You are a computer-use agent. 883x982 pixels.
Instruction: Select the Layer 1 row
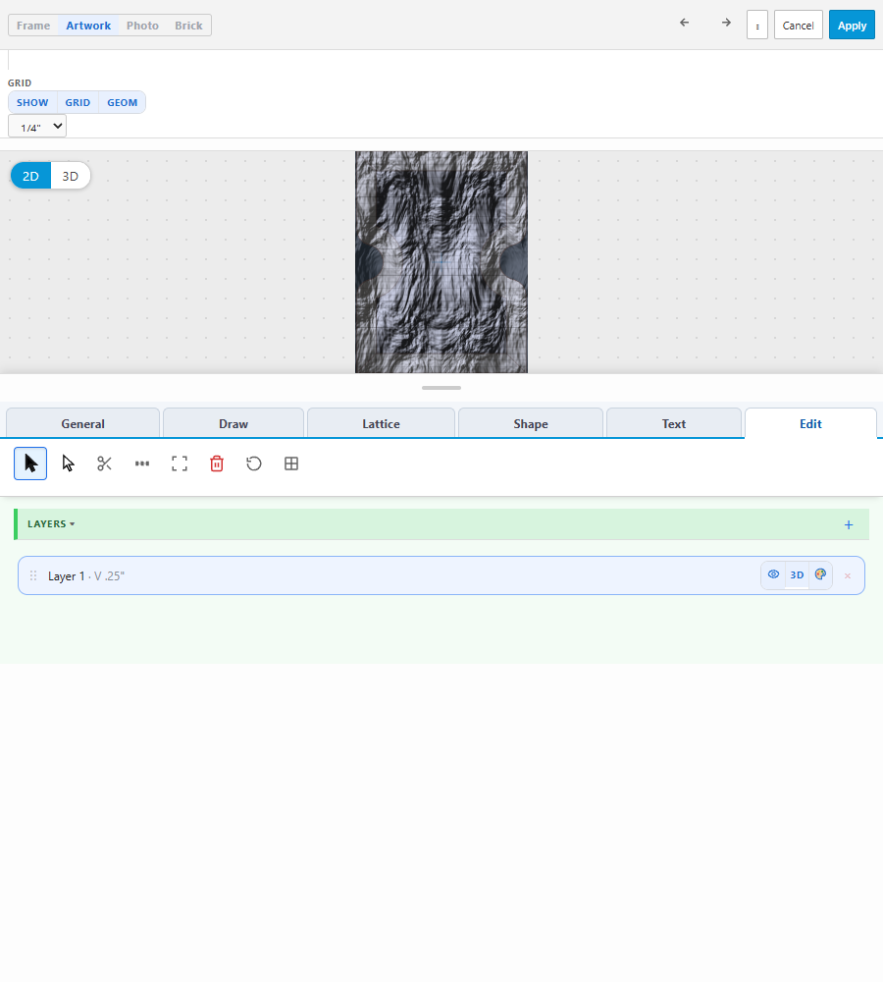(441, 575)
